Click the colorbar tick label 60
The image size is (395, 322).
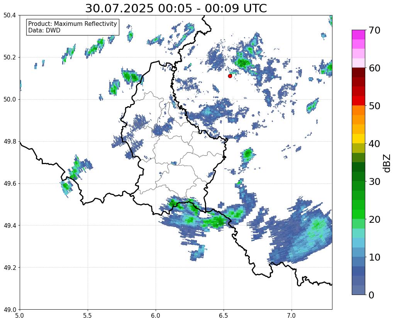click(374, 68)
